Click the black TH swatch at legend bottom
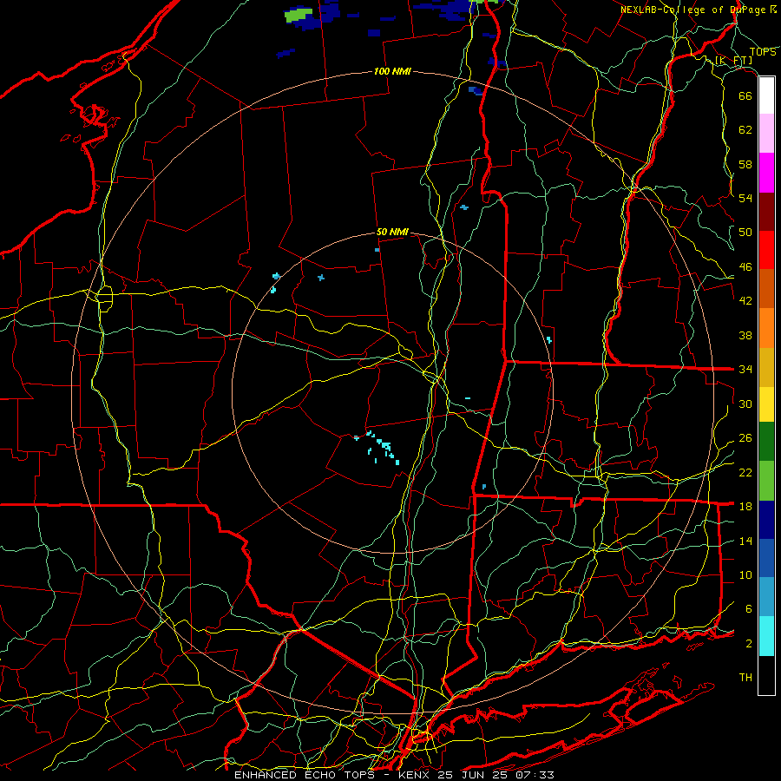Viewport: 781px width, 781px height. tap(766, 675)
